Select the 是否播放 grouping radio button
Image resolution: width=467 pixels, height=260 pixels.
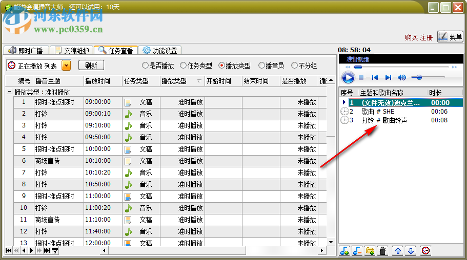coord(145,66)
